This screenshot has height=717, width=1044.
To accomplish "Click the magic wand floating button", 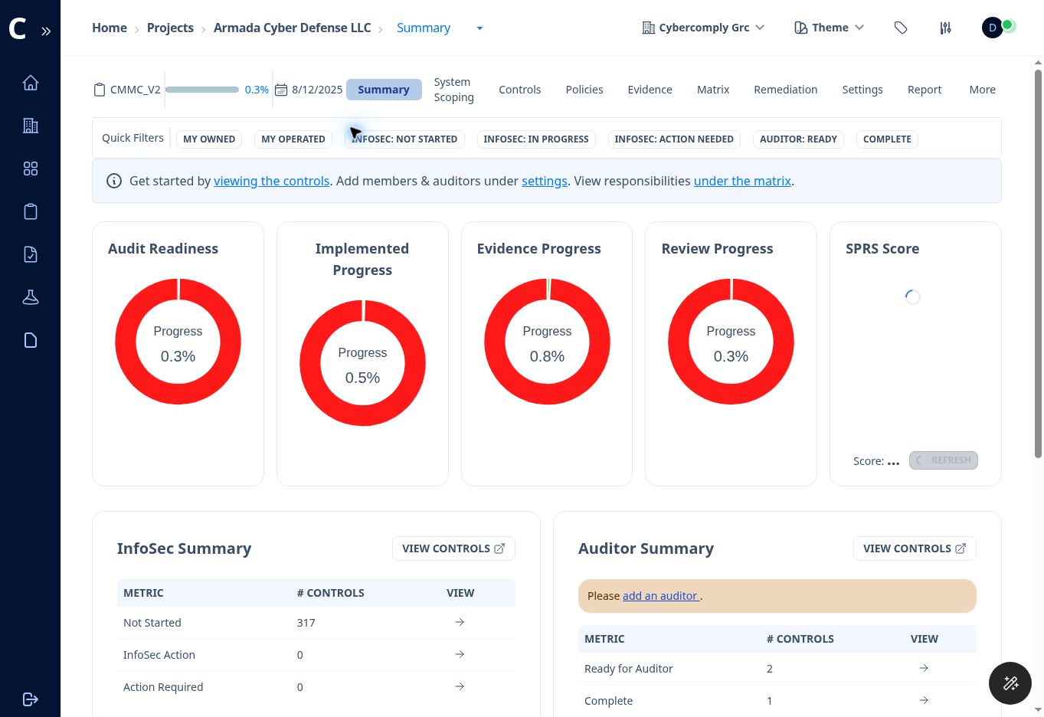I will 1010,683.
